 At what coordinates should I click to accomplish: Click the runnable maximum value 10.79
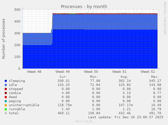click(x=156, y=109)
